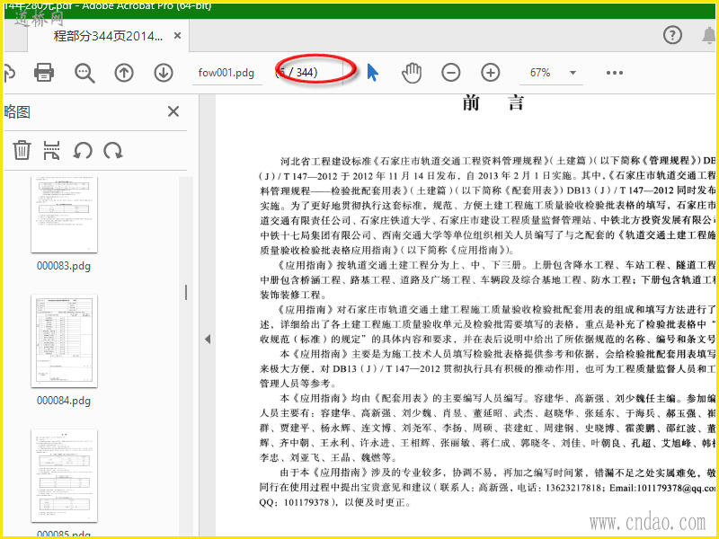The width and height of the screenshot is (719, 539).
Task: Click the page label field fow001.pdg
Action: [226, 73]
